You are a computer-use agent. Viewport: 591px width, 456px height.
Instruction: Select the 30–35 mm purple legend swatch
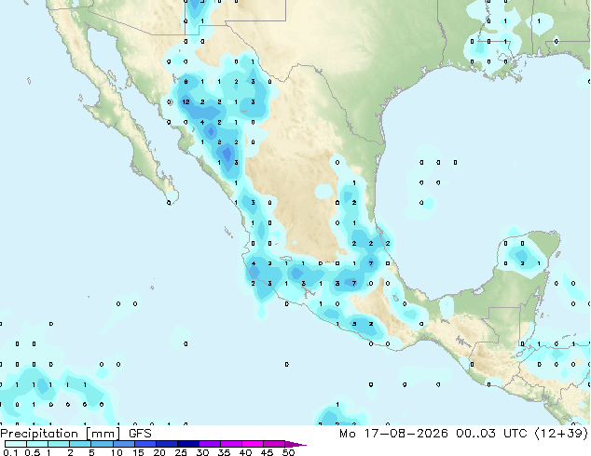(210, 444)
